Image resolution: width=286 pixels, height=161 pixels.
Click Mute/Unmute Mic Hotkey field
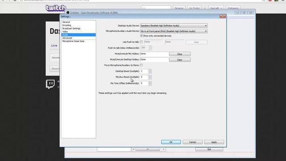154,54
